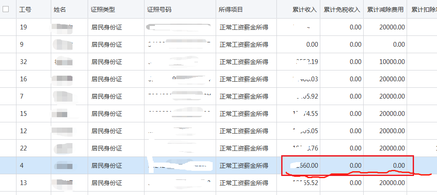The image size is (437, 195).
Task: Sort by the 工号 column header
Action: 25,10
